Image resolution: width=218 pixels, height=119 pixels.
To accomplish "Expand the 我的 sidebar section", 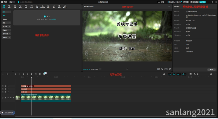I will pos(6,23).
